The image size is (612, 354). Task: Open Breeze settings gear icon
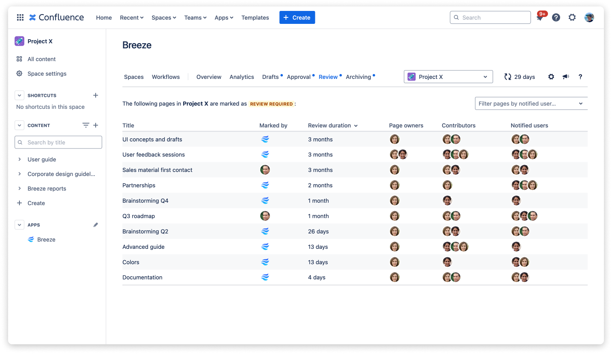551,77
